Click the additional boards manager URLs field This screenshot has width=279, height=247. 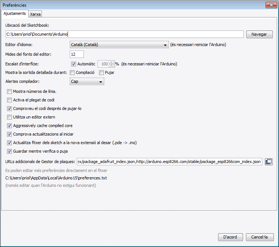[169, 162]
